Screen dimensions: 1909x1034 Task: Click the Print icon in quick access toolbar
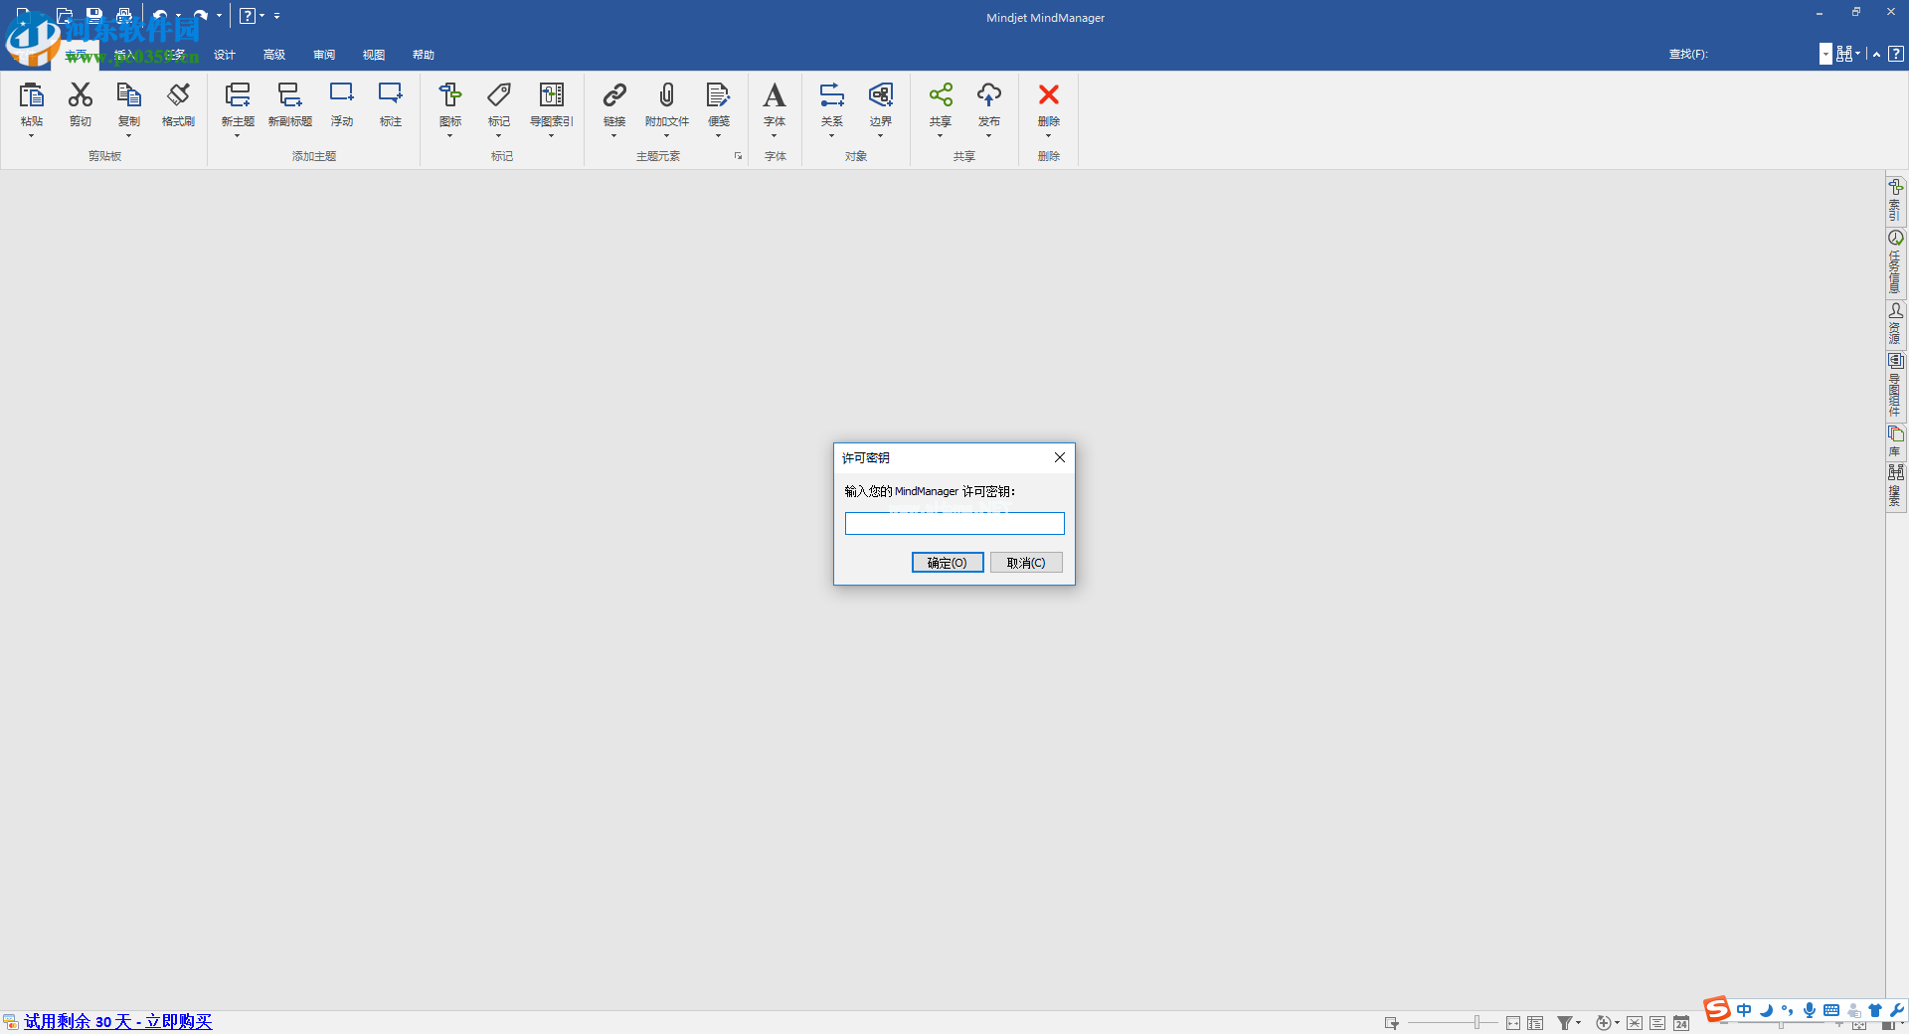[x=124, y=16]
